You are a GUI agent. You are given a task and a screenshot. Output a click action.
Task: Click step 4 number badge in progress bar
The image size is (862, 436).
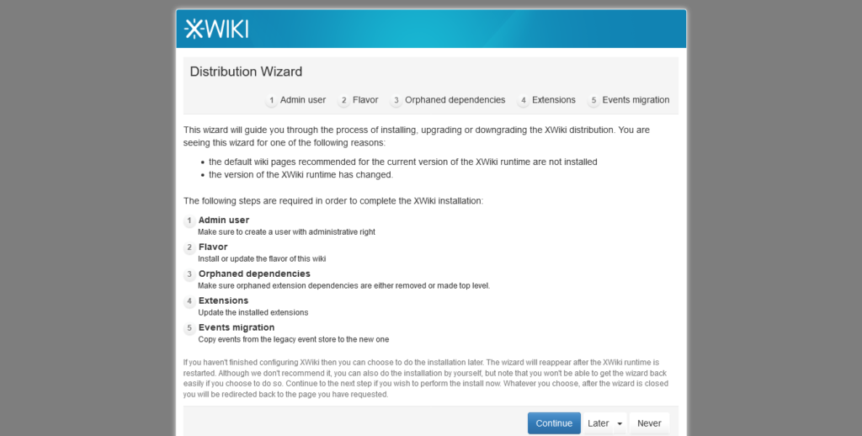point(524,100)
